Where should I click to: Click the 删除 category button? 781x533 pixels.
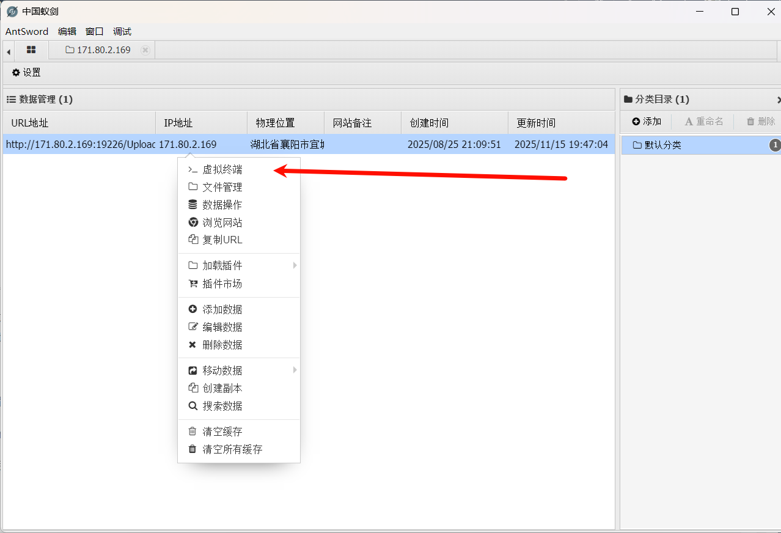click(x=761, y=122)
